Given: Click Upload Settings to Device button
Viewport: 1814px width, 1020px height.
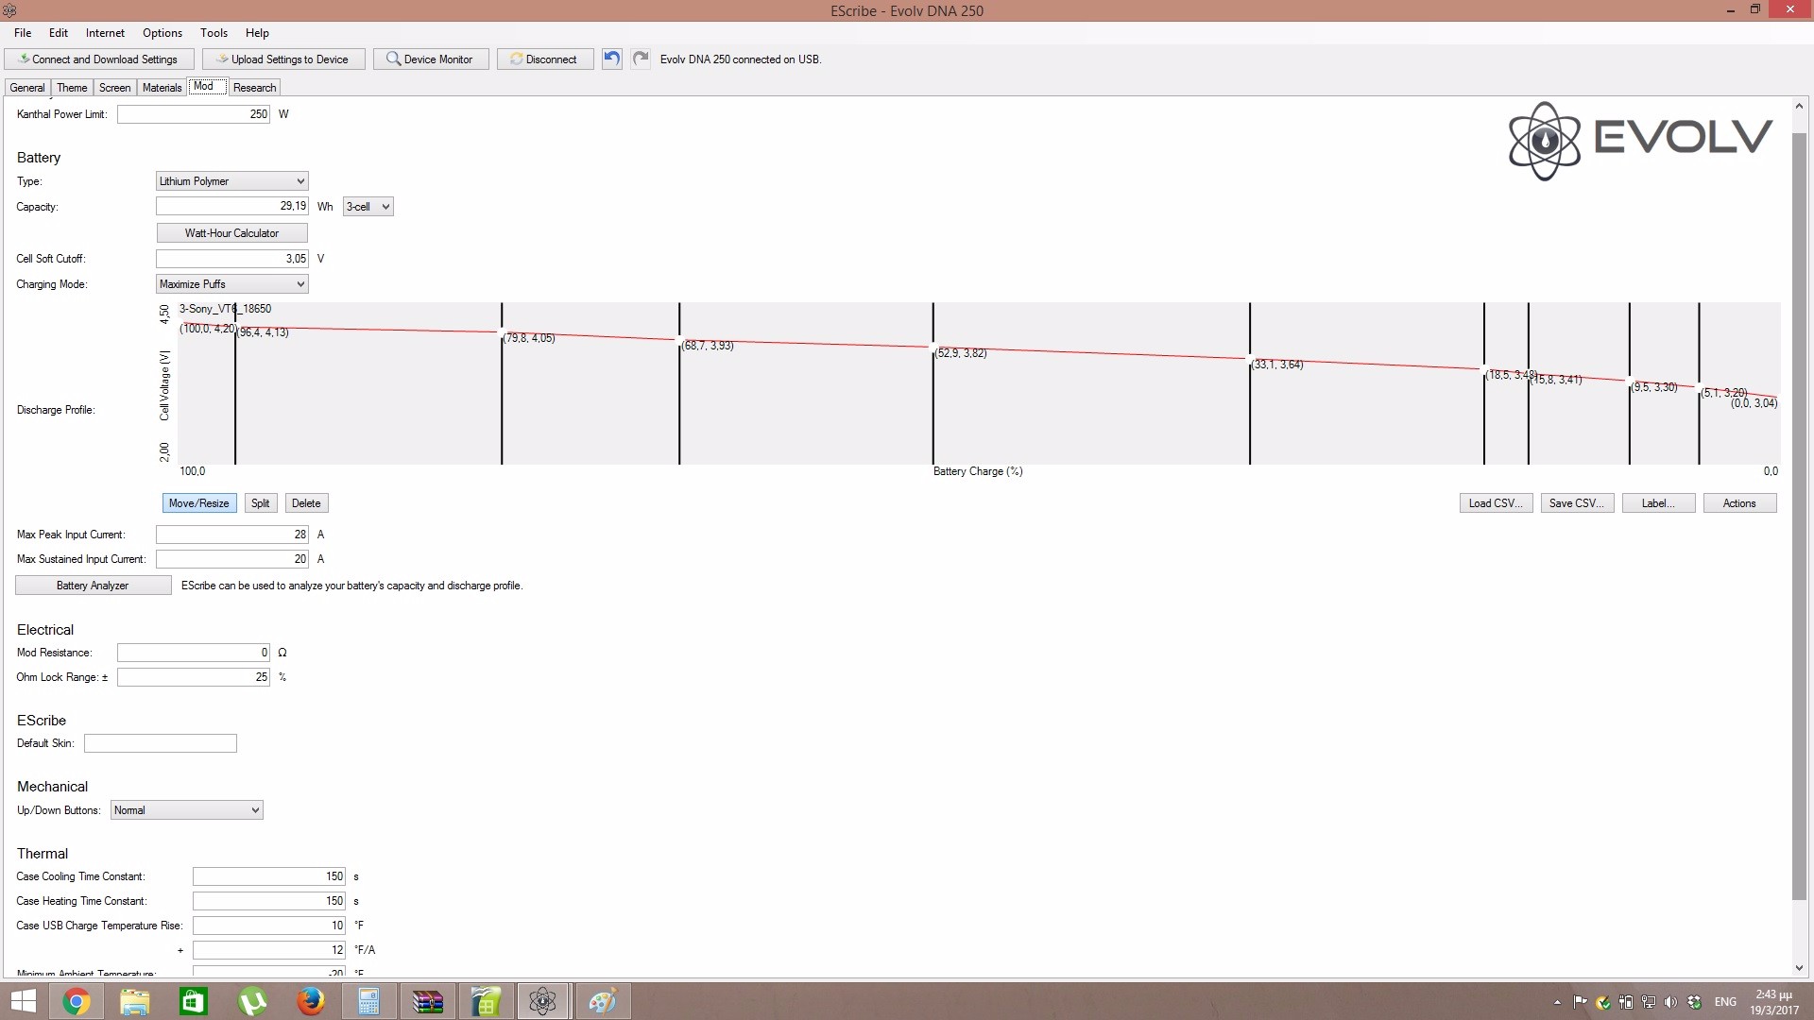Looking at the screenshot, I should (x=282, y=59).
